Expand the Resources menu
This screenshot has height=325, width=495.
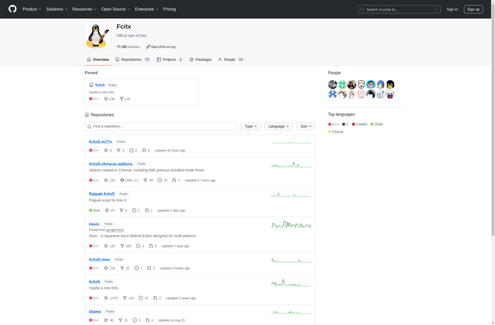pos(84,9)
